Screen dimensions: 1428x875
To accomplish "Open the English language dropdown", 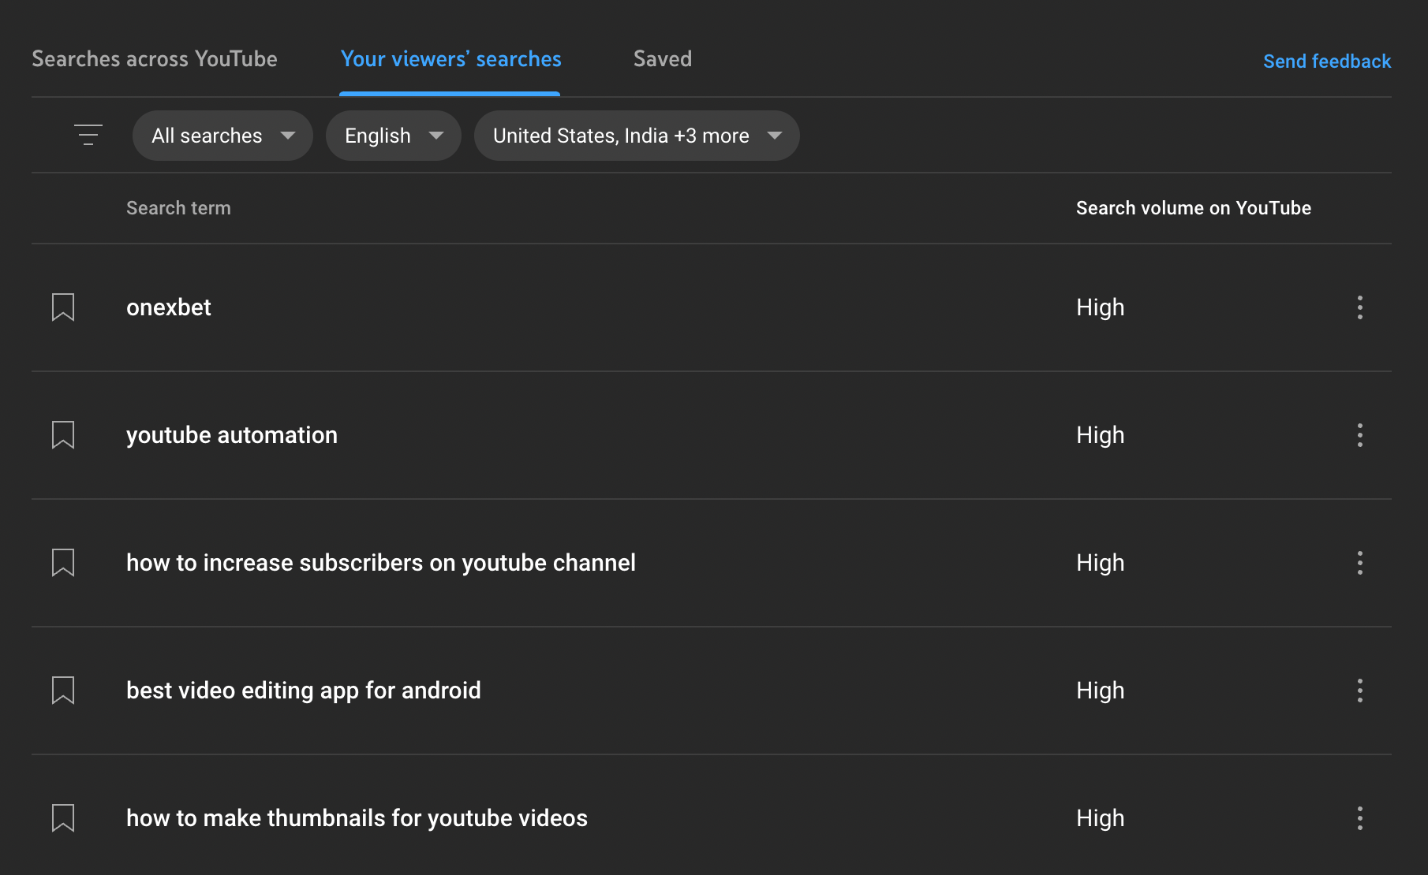I will pos(394,136).
